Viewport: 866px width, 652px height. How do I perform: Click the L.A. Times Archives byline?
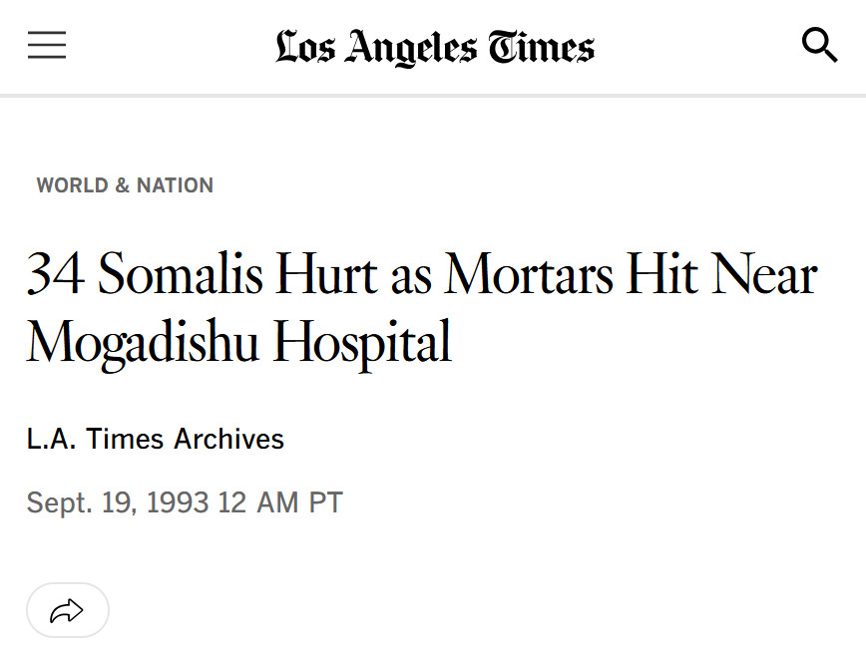[x=155, y=439]
